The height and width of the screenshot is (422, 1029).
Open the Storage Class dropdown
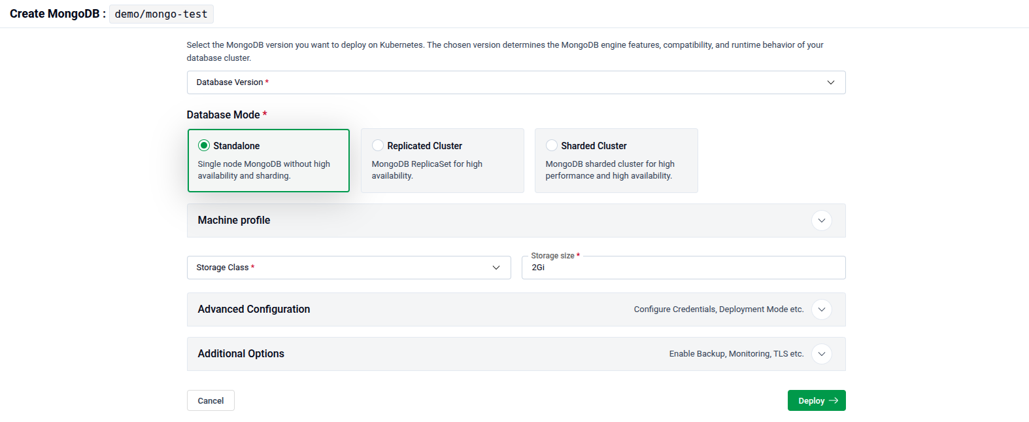[x=349, y=268]
